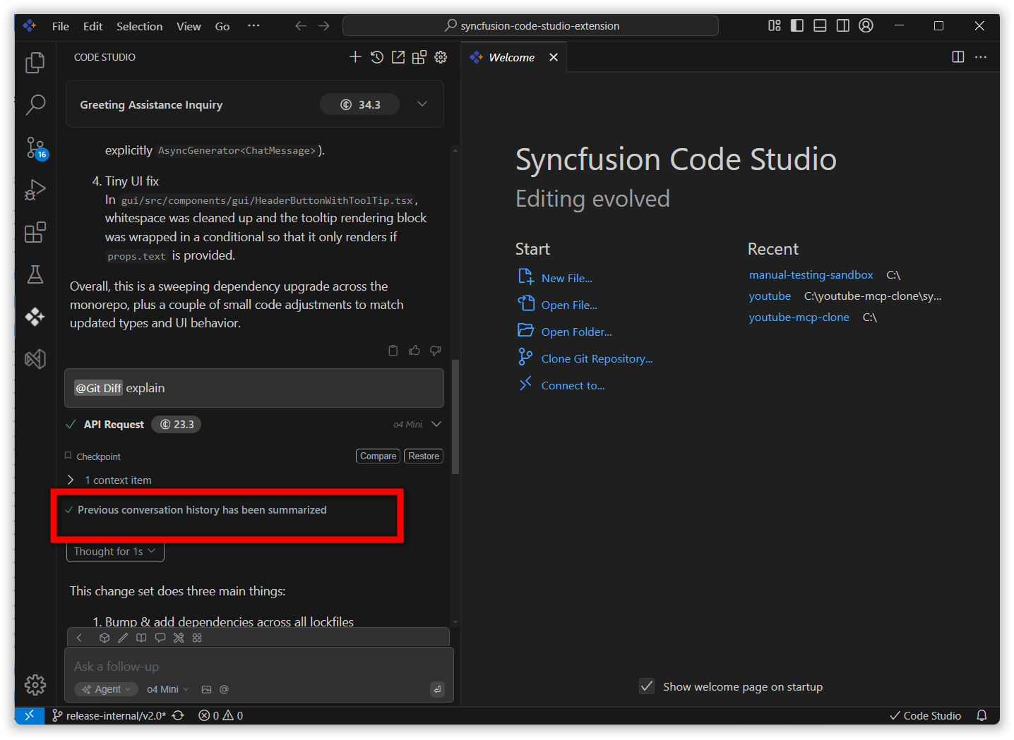This screenshot has height=740, width=1014.
Task: Mark the response with thumbs up
Action: click(414, 351)
